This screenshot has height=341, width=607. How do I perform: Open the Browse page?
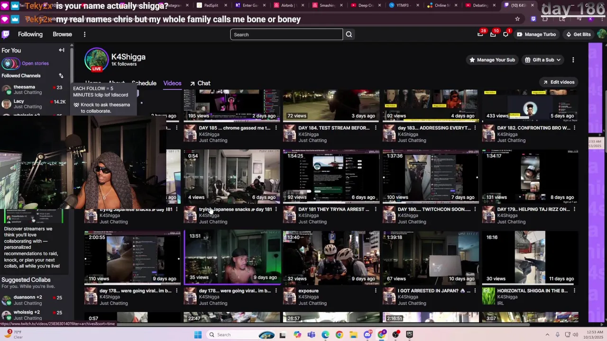click(x=62, y=34)
